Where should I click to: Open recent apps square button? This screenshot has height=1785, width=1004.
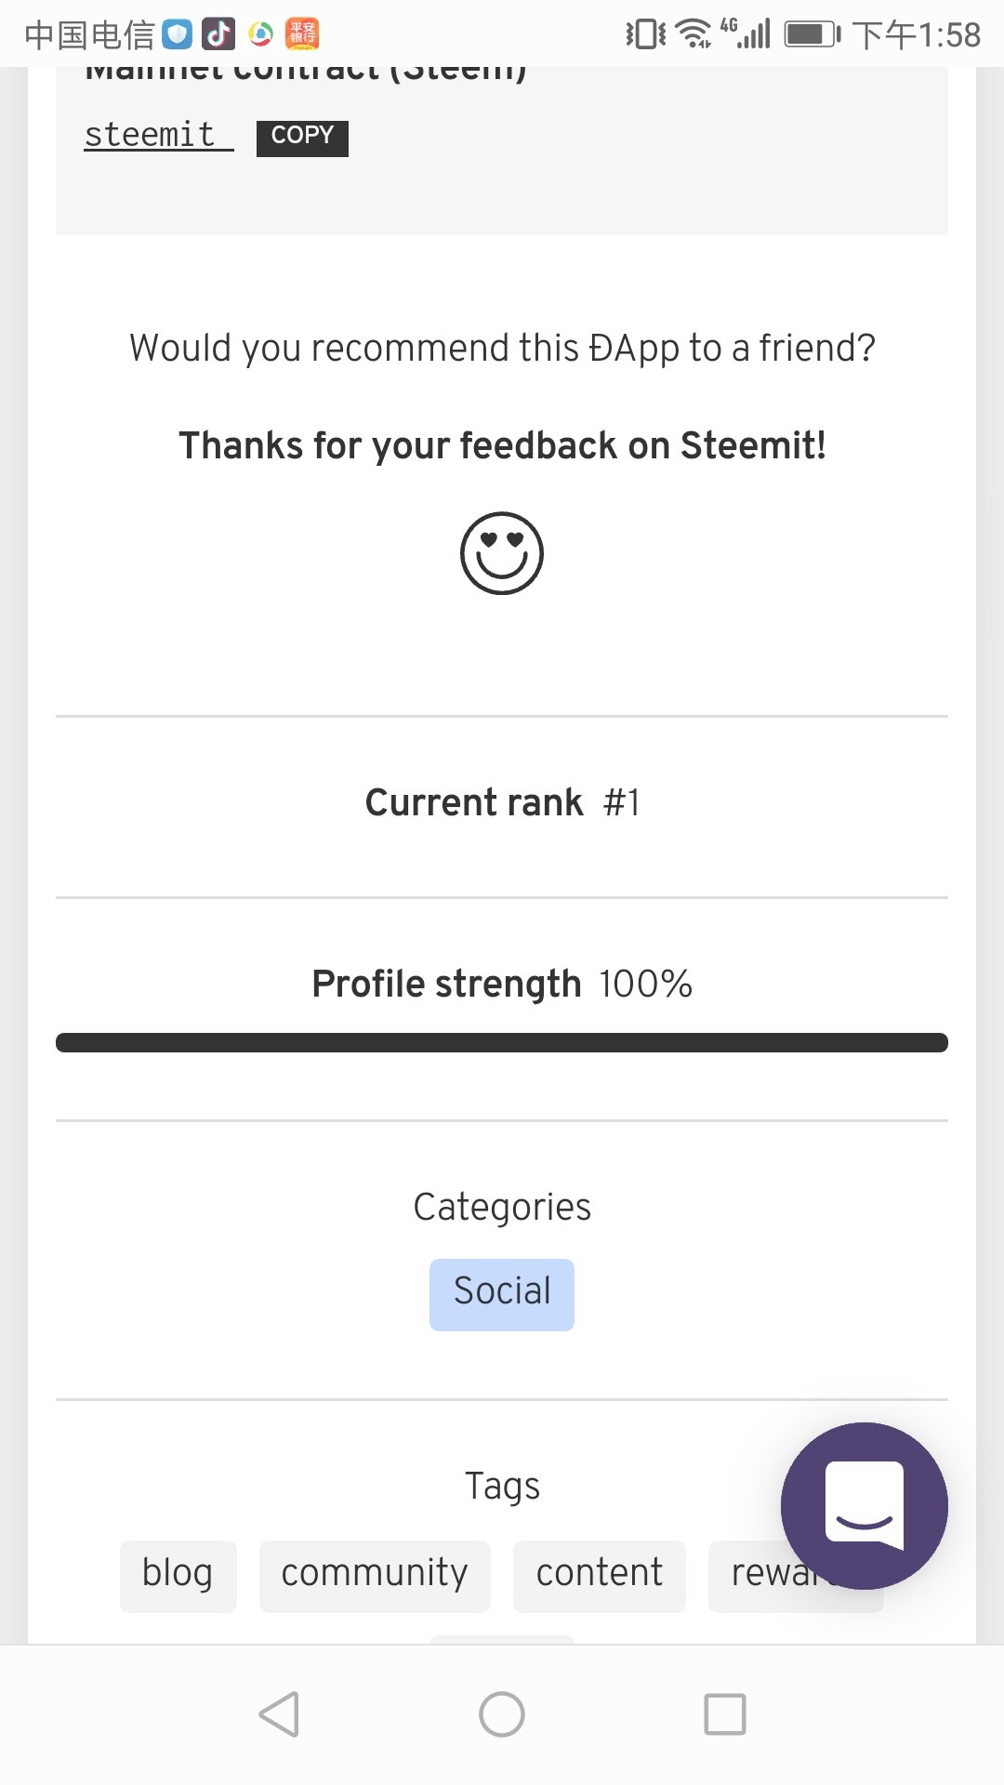[x=725, y=1713]
